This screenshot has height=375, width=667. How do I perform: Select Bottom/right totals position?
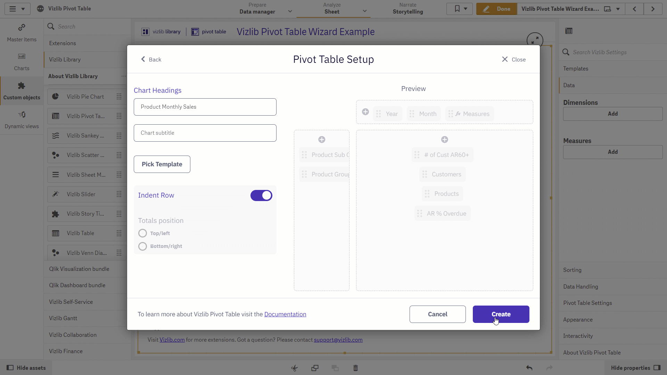click(x=142, y=246)
